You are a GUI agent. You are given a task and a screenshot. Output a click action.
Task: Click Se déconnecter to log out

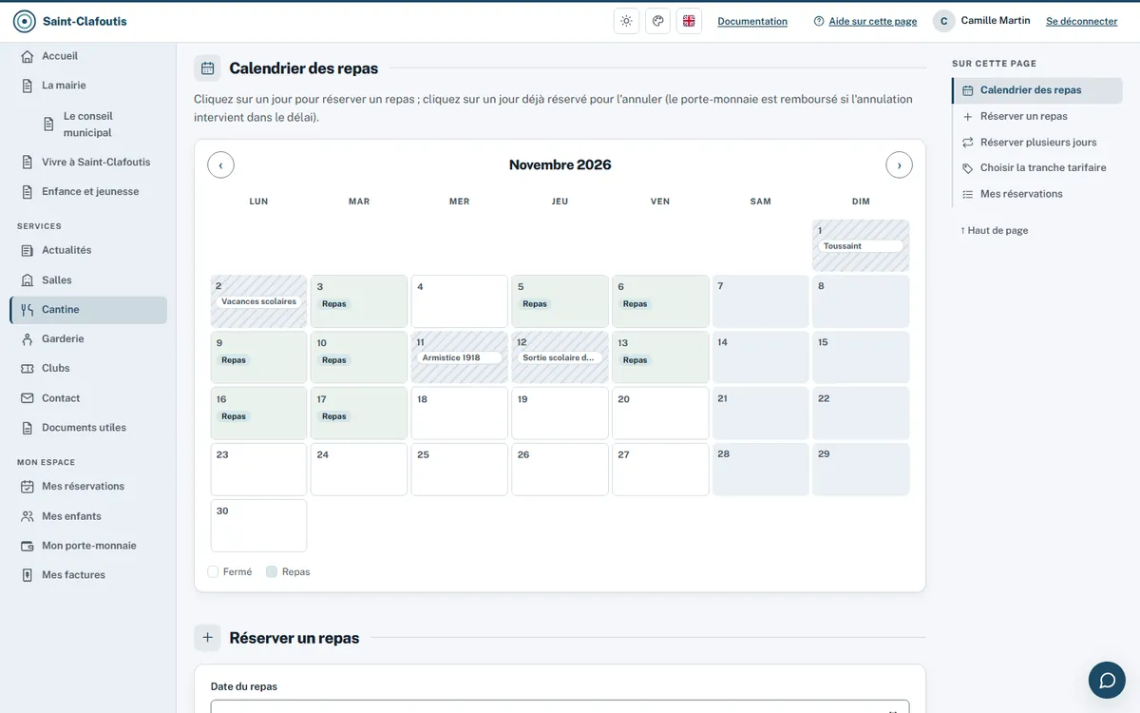1081,21
